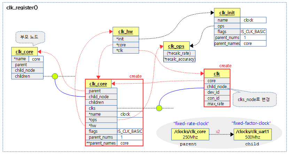Select the '1' value in created clk_core

130,137
